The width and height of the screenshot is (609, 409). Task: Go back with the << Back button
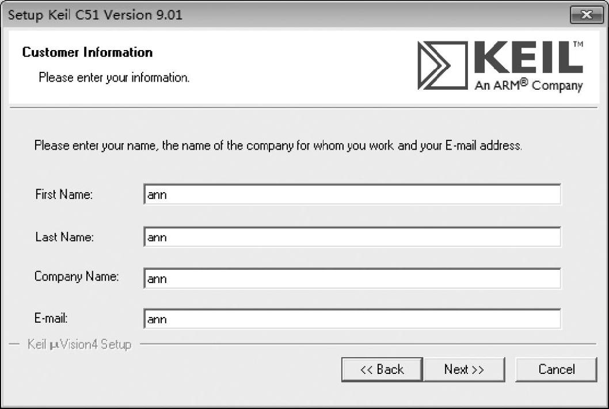[382, 369]
